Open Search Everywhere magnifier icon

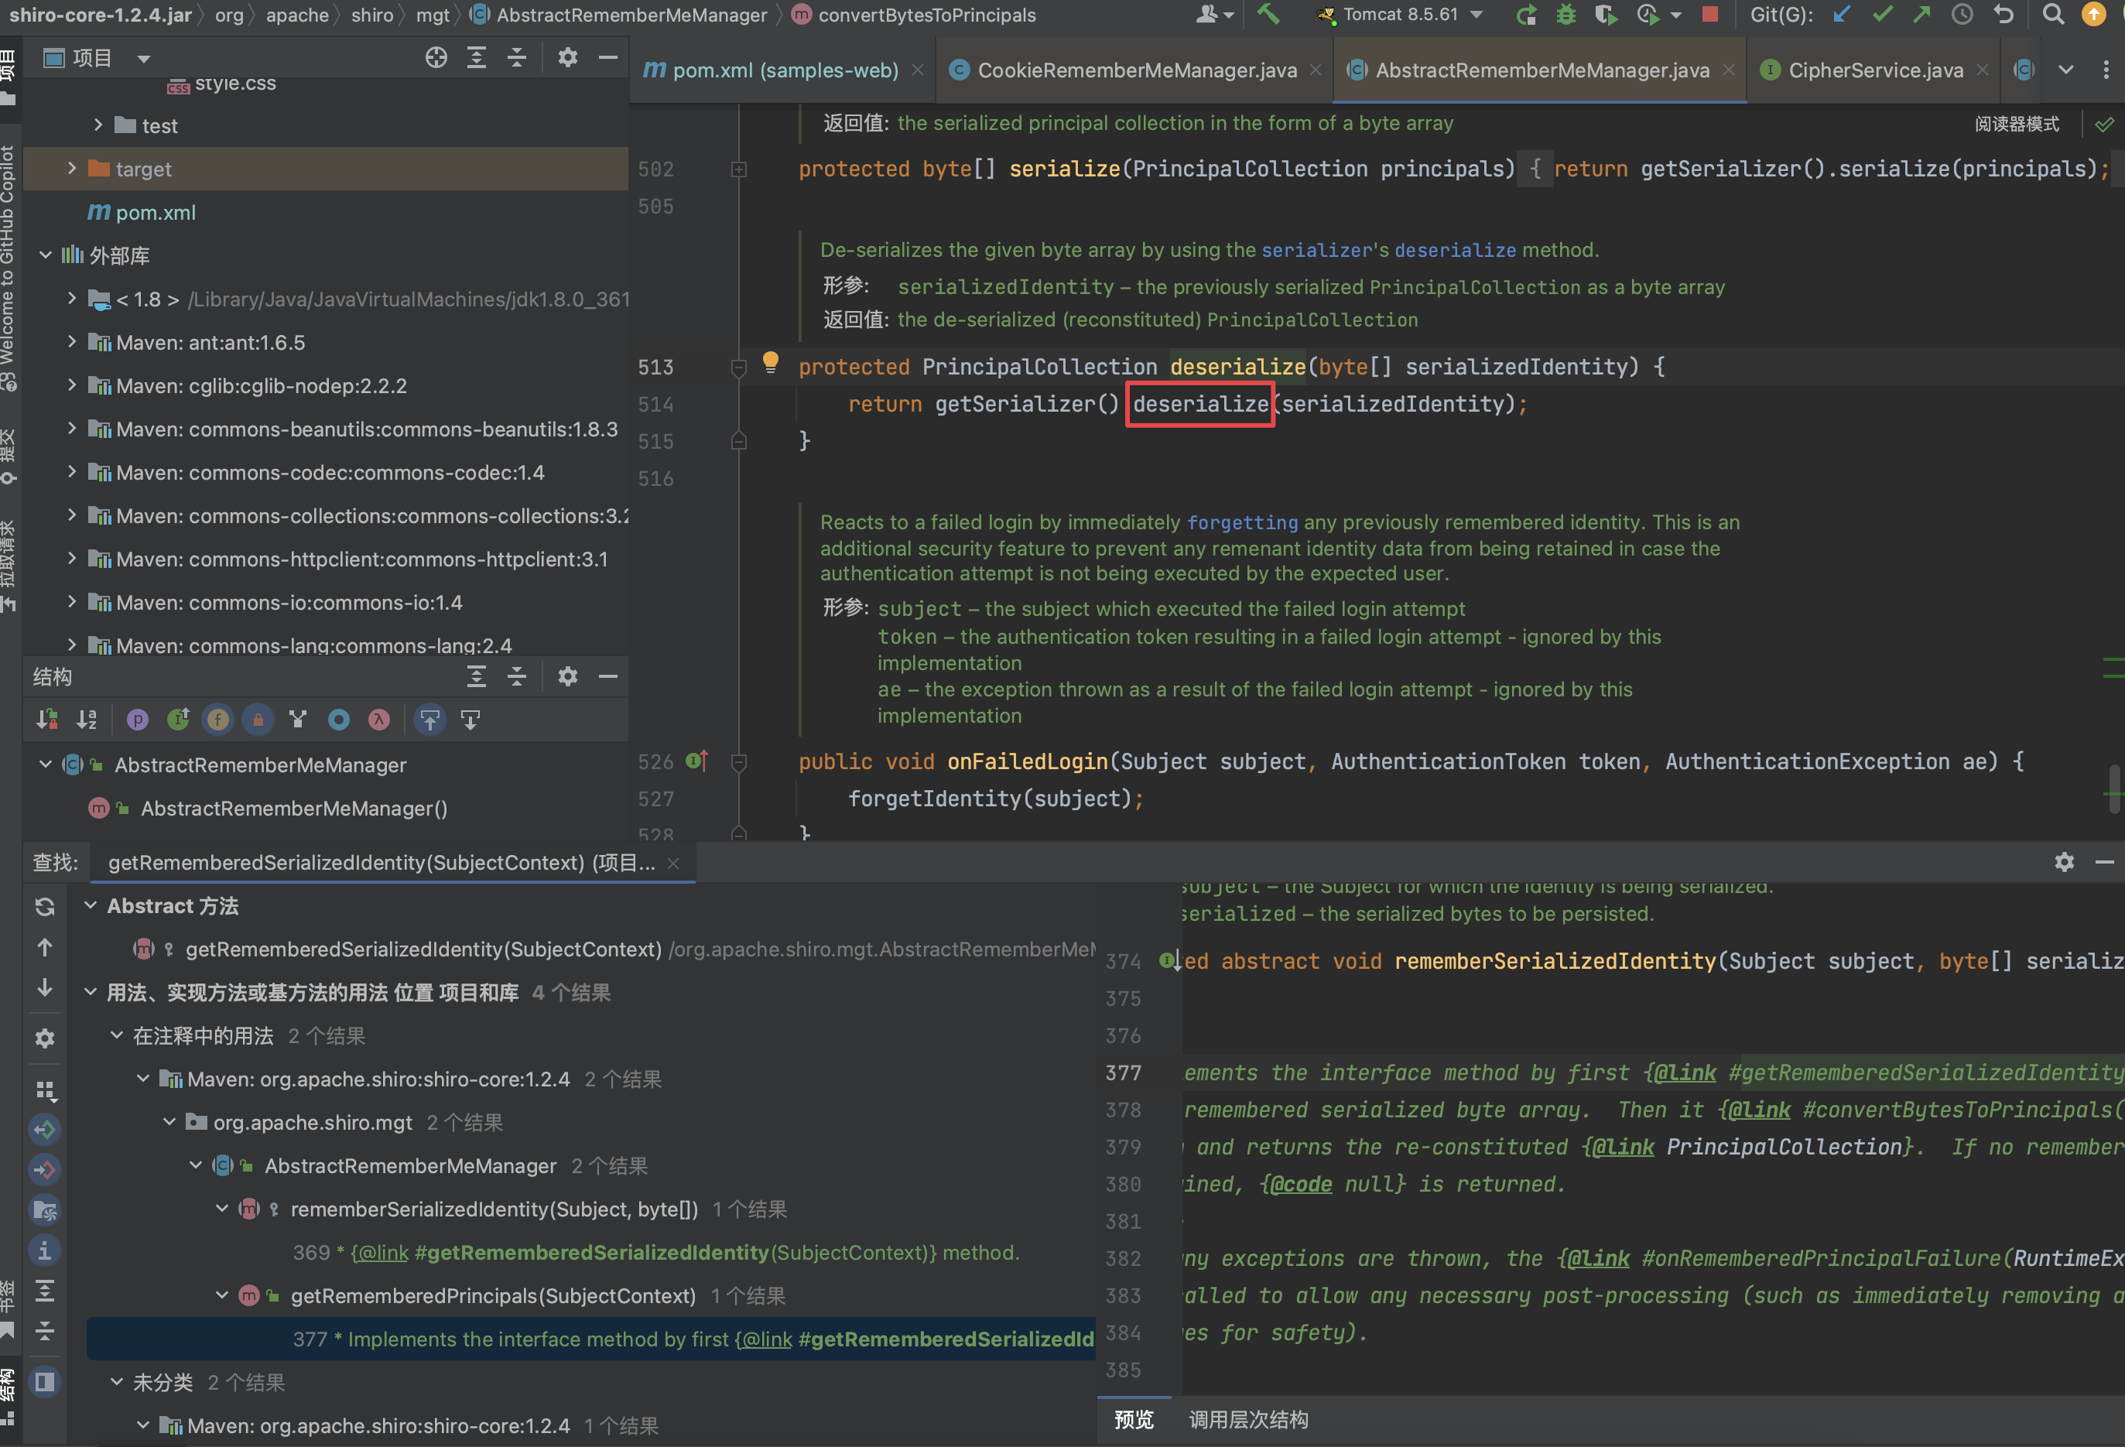click(2053, 15)
